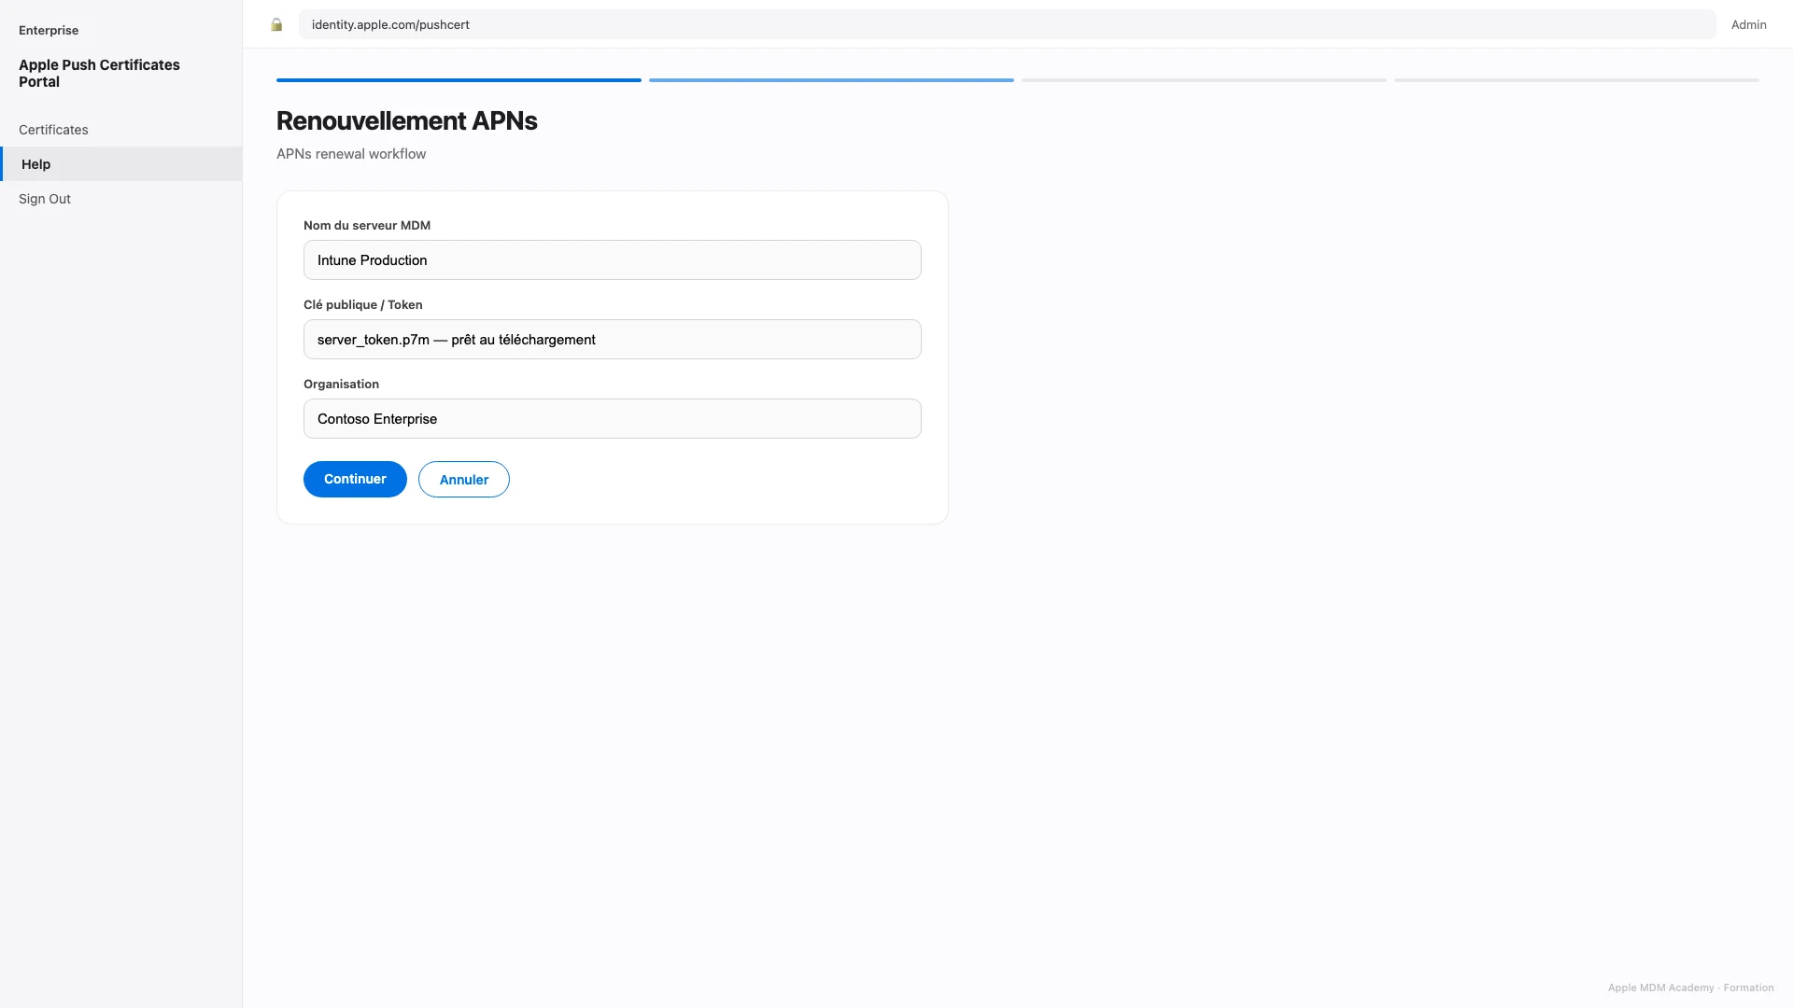Click the APNs renewal workflow subtitle
Screen dimensions: 1793x1008
coord(351,154)
